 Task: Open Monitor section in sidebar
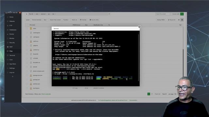pos(12,38)
